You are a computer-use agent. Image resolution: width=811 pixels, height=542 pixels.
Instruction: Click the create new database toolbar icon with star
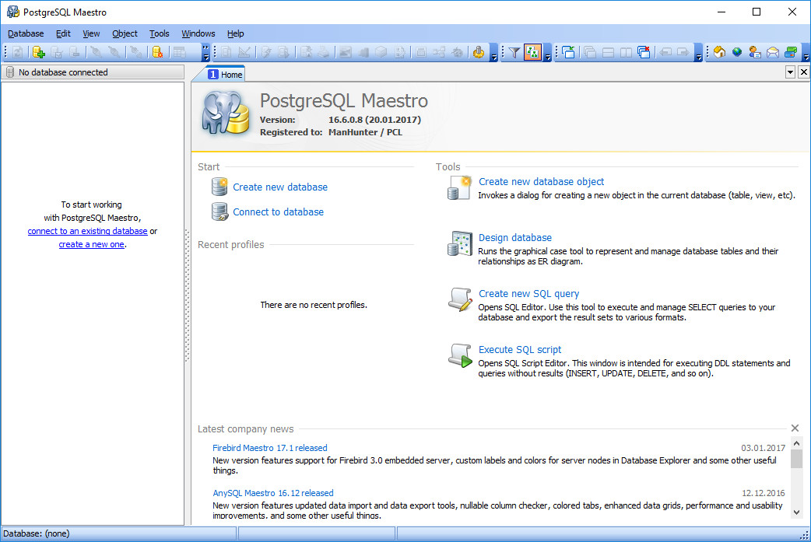pos(158,52)
